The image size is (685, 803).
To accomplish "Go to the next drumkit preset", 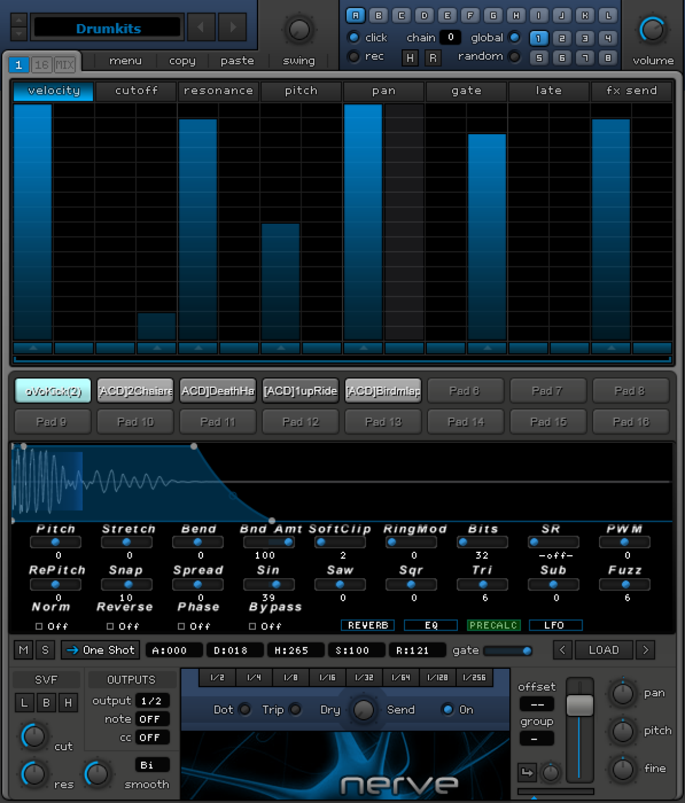I will point(233,28).
